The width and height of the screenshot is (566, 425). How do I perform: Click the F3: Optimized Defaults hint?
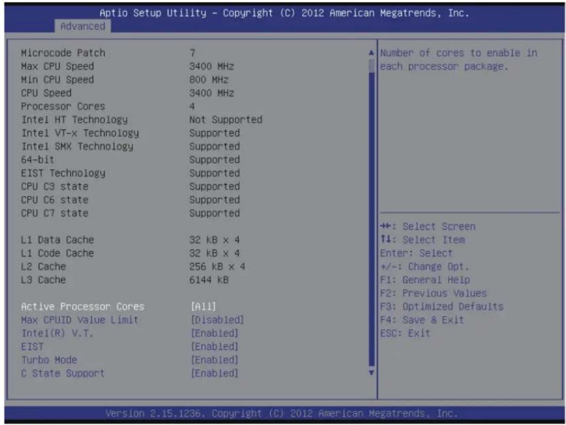click(x=442, y=307)
